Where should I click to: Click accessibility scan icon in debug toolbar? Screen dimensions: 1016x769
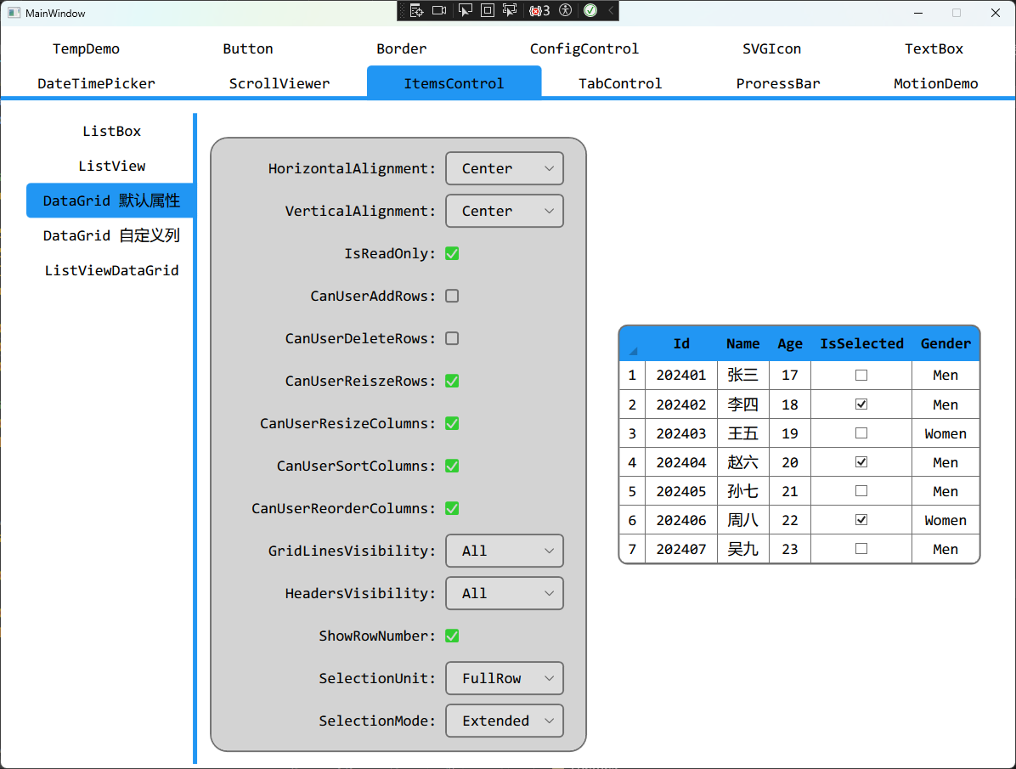[566, 10]
